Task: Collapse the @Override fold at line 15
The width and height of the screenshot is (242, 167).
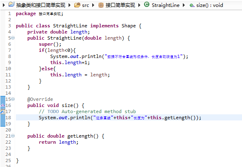Action: (13, 99)
